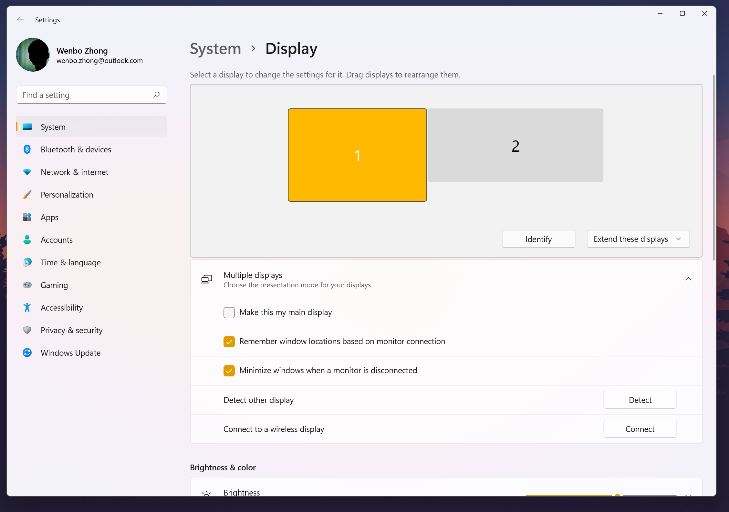Uncheck Minimize windows when monitor disconnected
This screenshot has height=512, width=729.
point(229,371)
